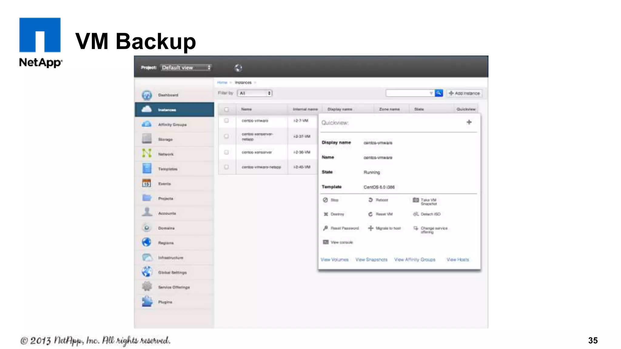Click the Reset Password key icon
The width and height of the screenshot is (621, 349).
pos(325,228)
